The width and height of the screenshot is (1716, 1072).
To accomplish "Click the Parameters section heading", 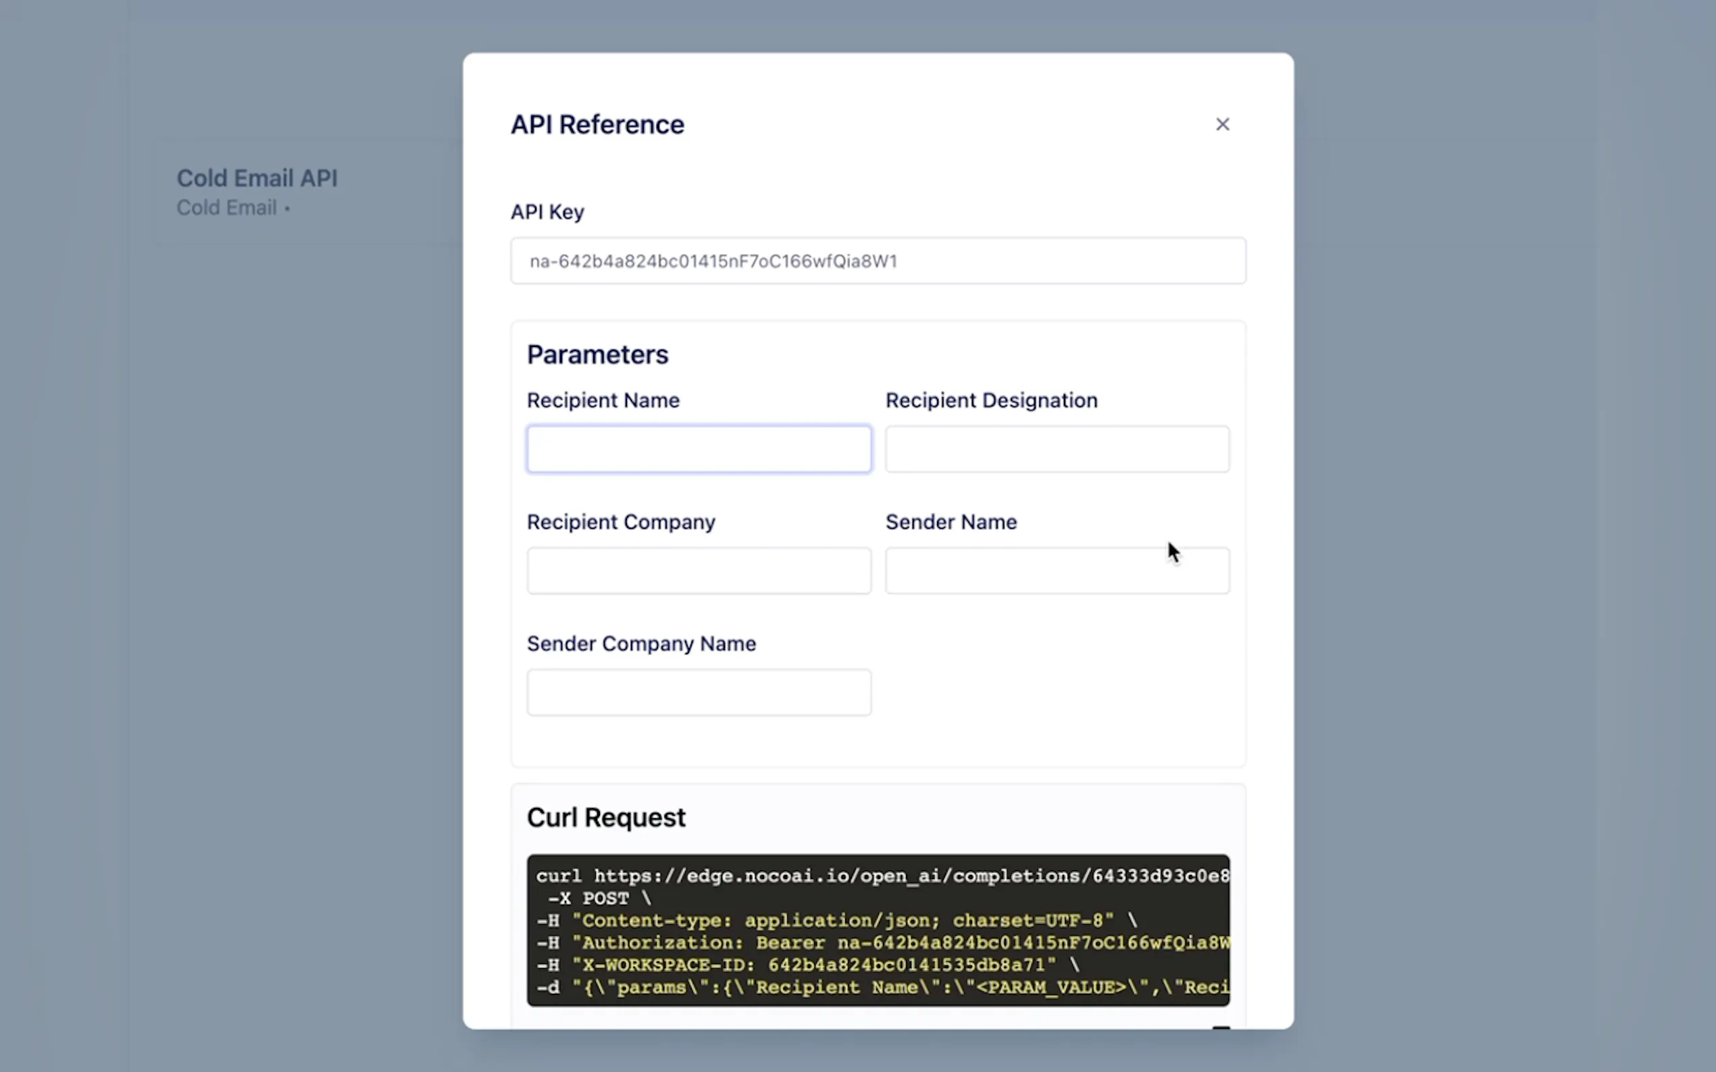I will (597, 354).
